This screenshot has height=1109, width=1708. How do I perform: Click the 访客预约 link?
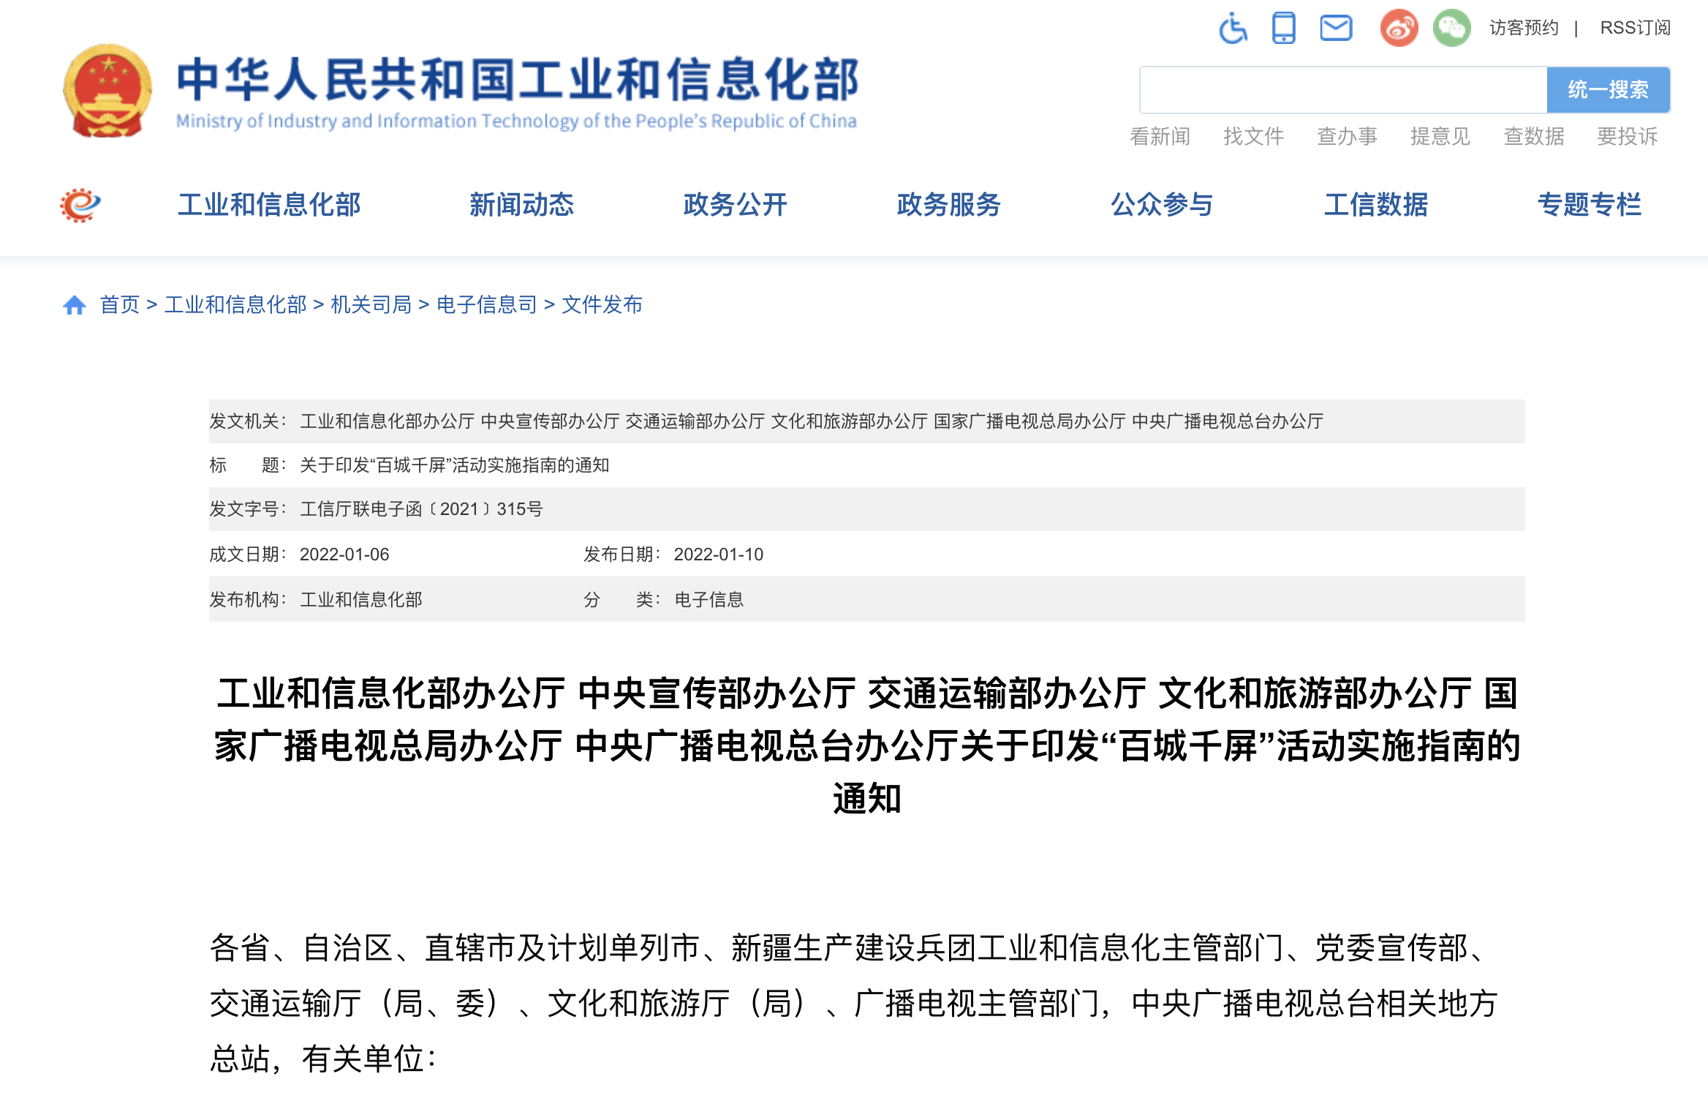[x=1524, y=29]
